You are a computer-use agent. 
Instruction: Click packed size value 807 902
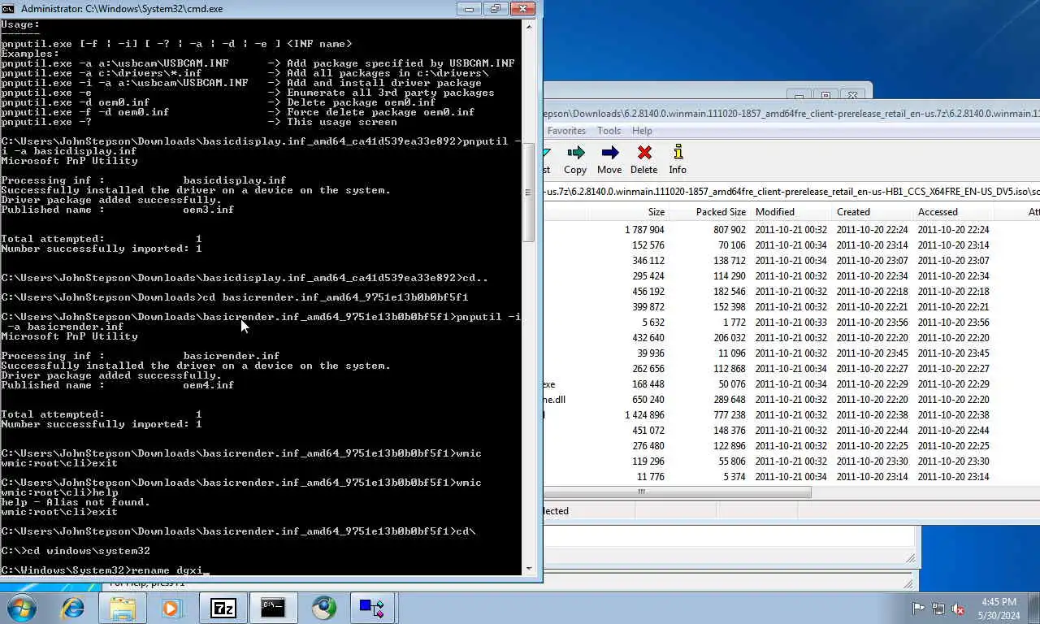pos(729,230)
